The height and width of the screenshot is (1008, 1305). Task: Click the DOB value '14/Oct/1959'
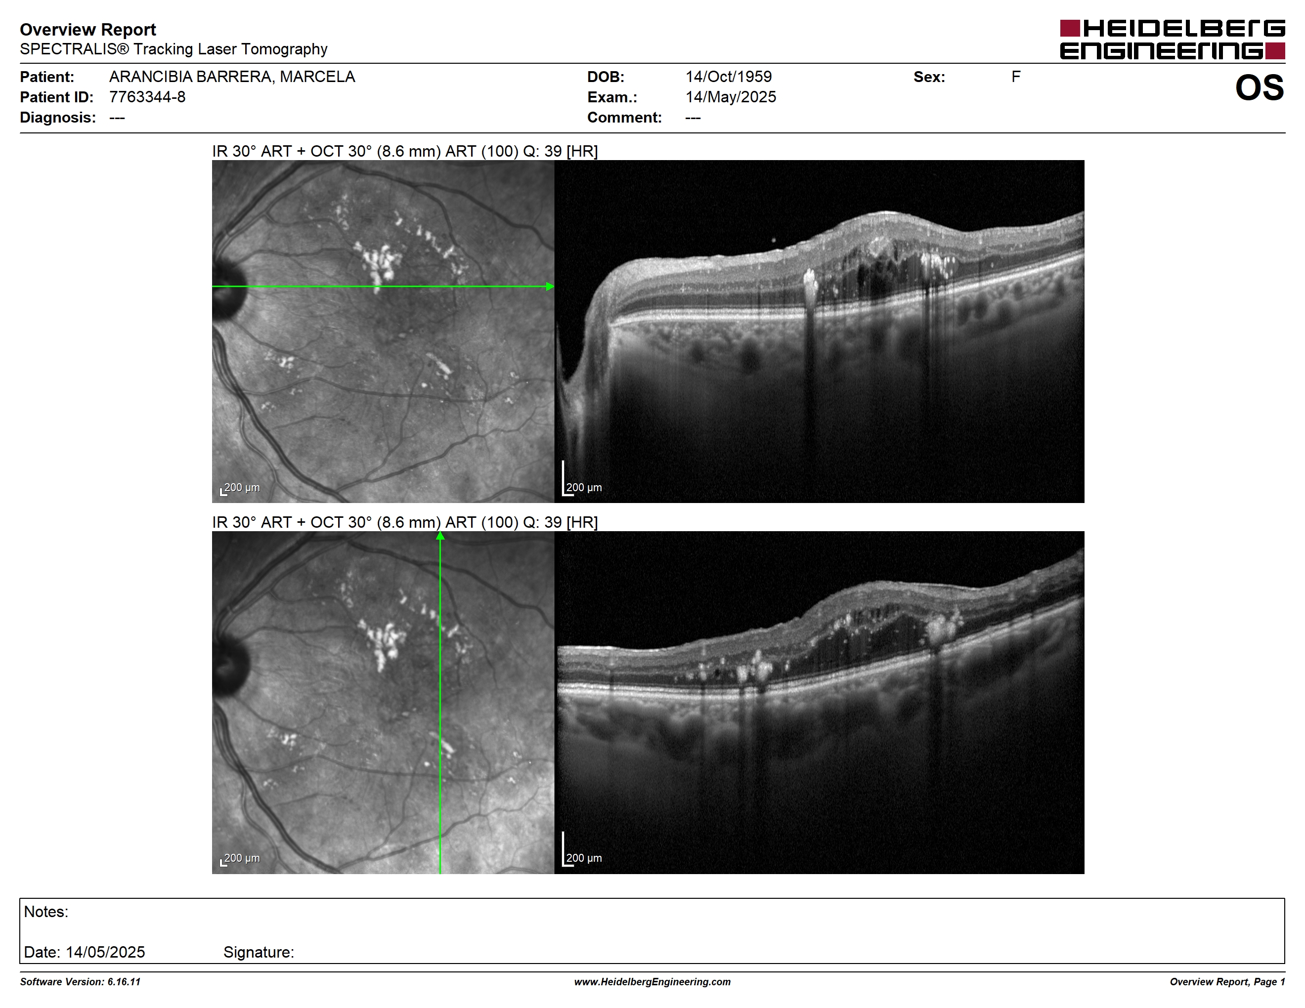point(729,77)
